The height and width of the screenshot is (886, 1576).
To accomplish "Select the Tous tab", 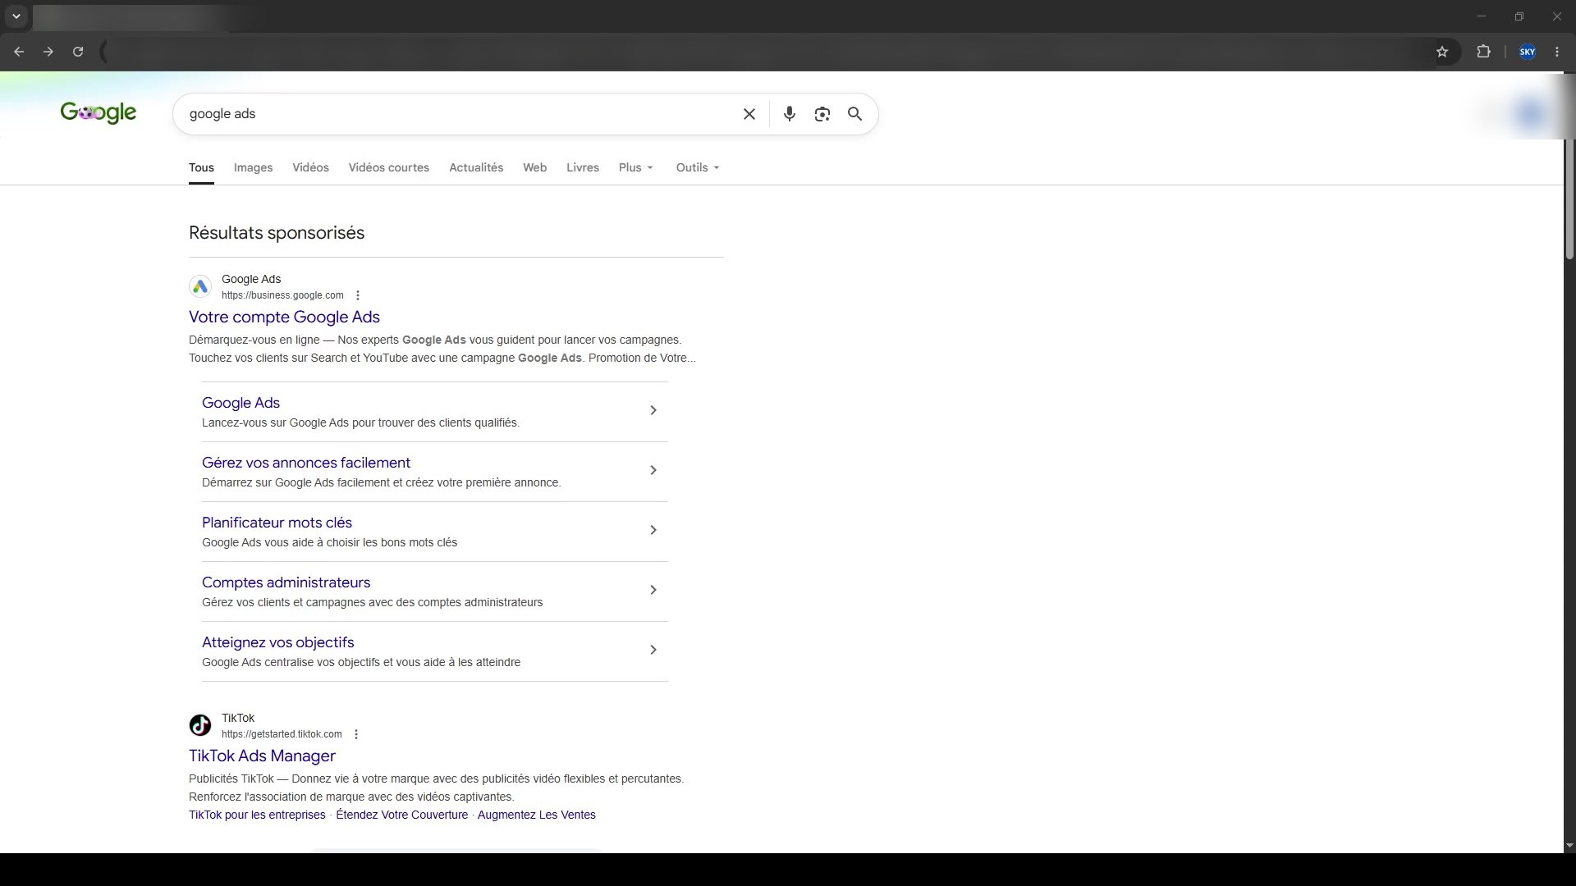I will [x=201, y=167].
